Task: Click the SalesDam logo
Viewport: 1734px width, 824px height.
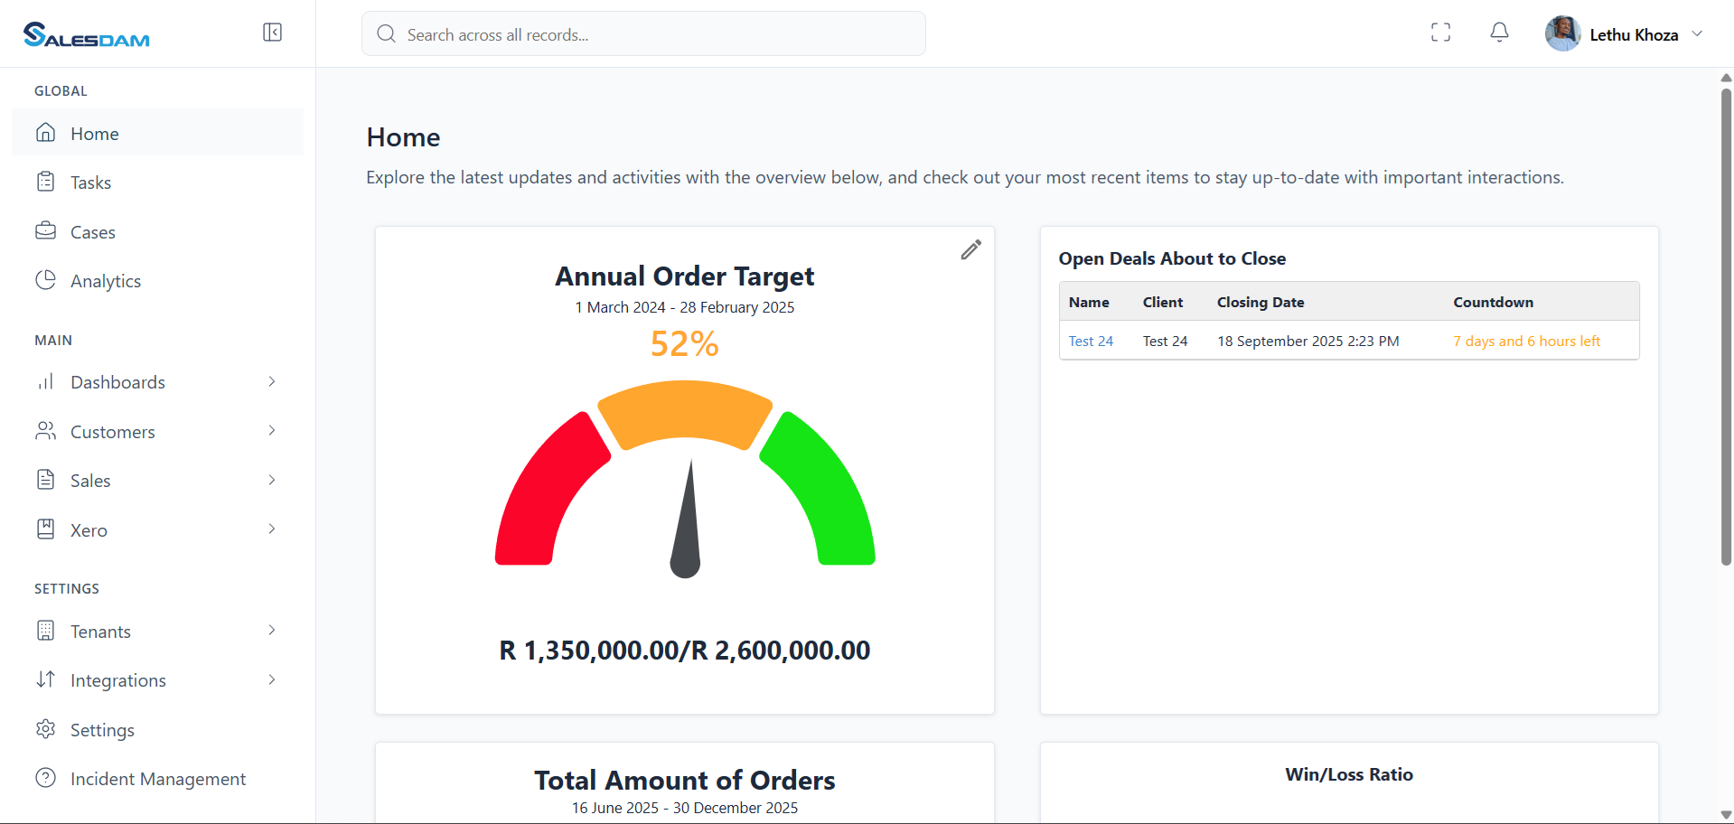Action: pyautogui.click(x=87, y=34)
